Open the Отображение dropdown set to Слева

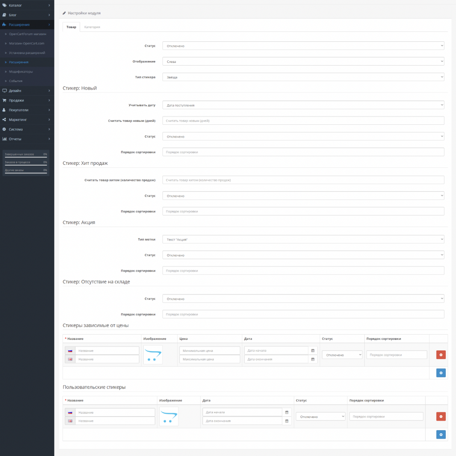point(303,62)
